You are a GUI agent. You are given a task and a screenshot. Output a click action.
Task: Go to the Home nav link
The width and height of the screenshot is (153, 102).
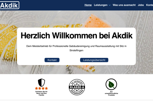click(88, 5)
